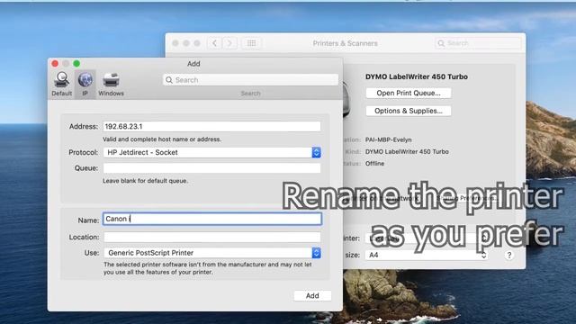Open help in Printers & Scanners window
Viewport: 576px width, 324px height.
509,255
